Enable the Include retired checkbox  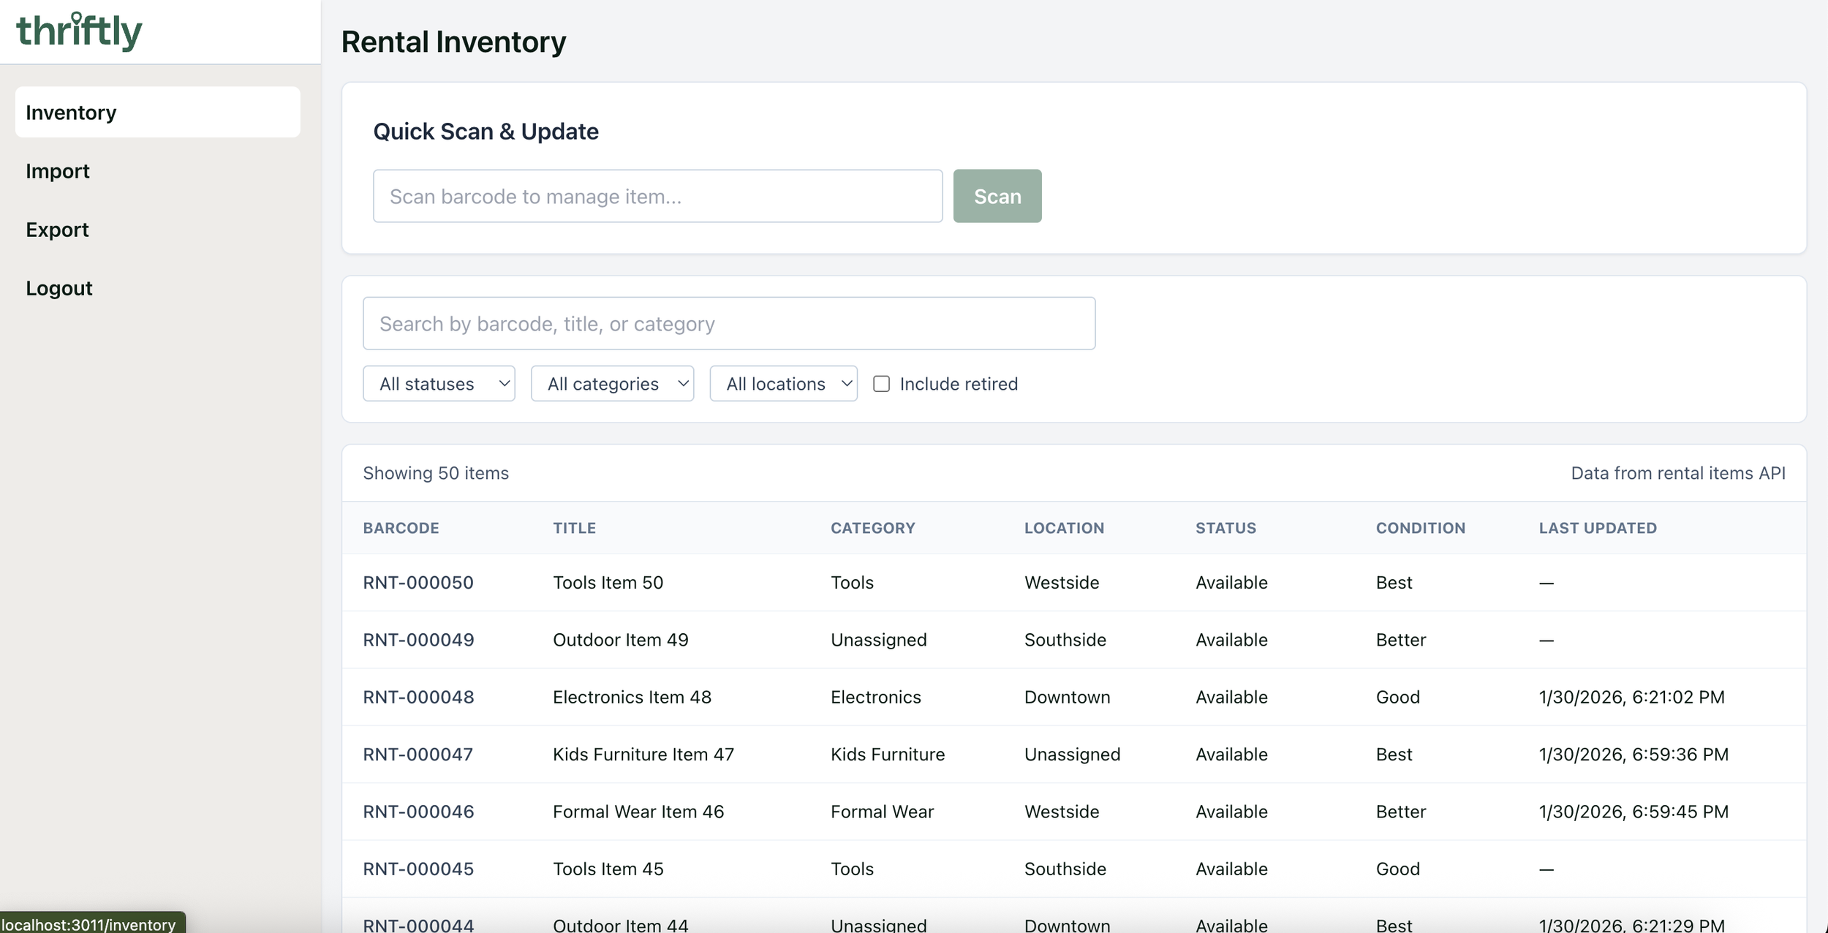point(881,384)
